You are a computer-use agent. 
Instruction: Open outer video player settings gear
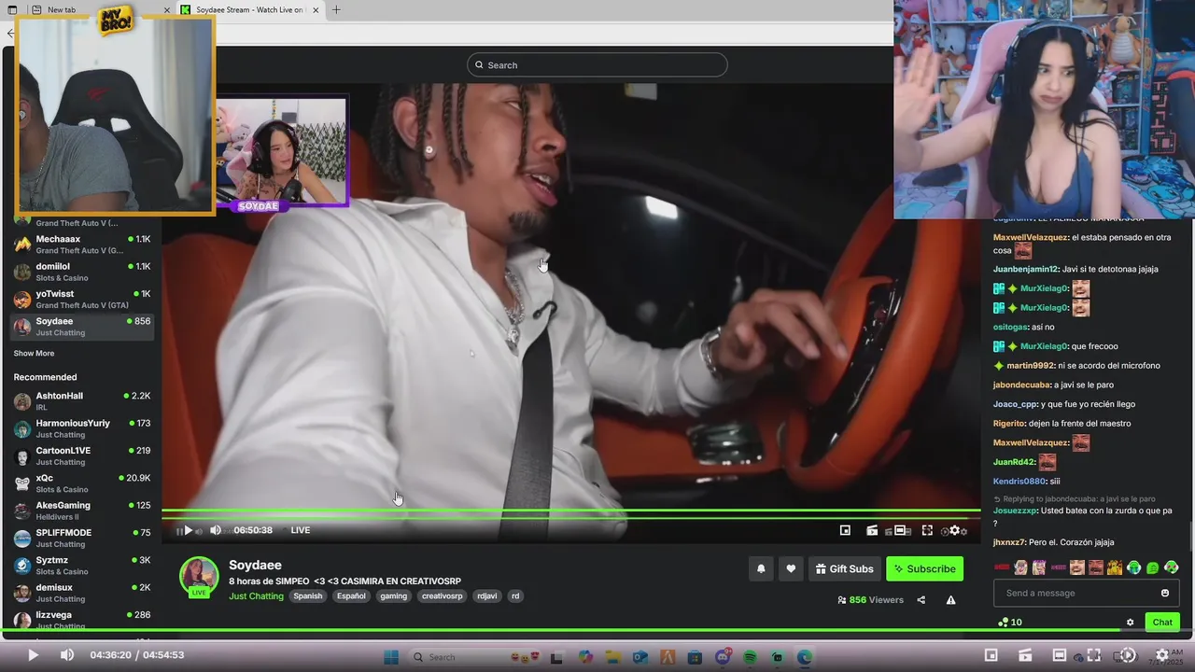pos(1162,655)
